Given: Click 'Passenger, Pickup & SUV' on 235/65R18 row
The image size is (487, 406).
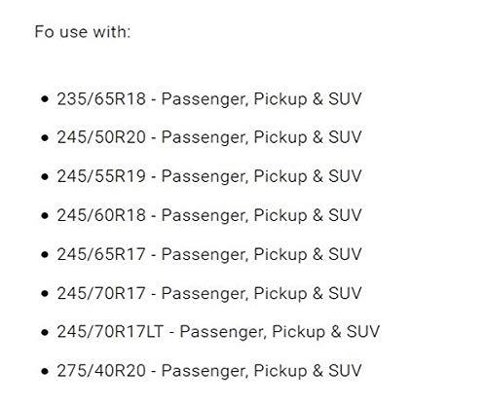Looking at the screenshot, I should (261, 99).
